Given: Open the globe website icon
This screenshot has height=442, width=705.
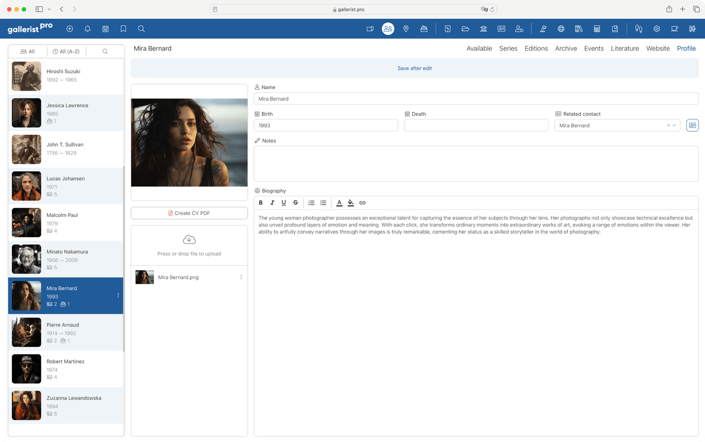Looking at the screenshot, I should pyautogui.click(x=561, y=29).
